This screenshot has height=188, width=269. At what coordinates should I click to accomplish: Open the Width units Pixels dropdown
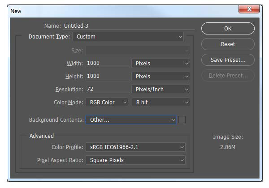pos(161,64)
